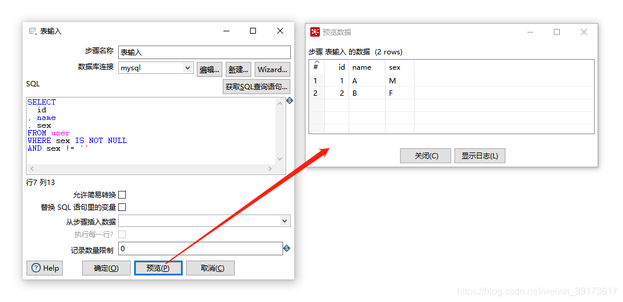The image size is (623, 302).
Task: Click the variable diamond icon beside record limit
Action: click(287, 248)
